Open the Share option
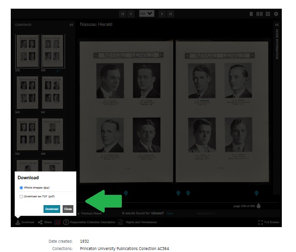This screenshot has height=252, width=296. click(45, 222)
